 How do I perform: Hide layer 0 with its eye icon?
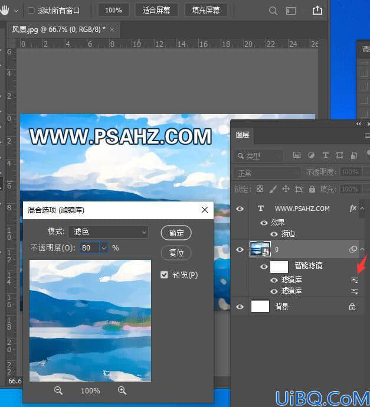click(240, 249)
